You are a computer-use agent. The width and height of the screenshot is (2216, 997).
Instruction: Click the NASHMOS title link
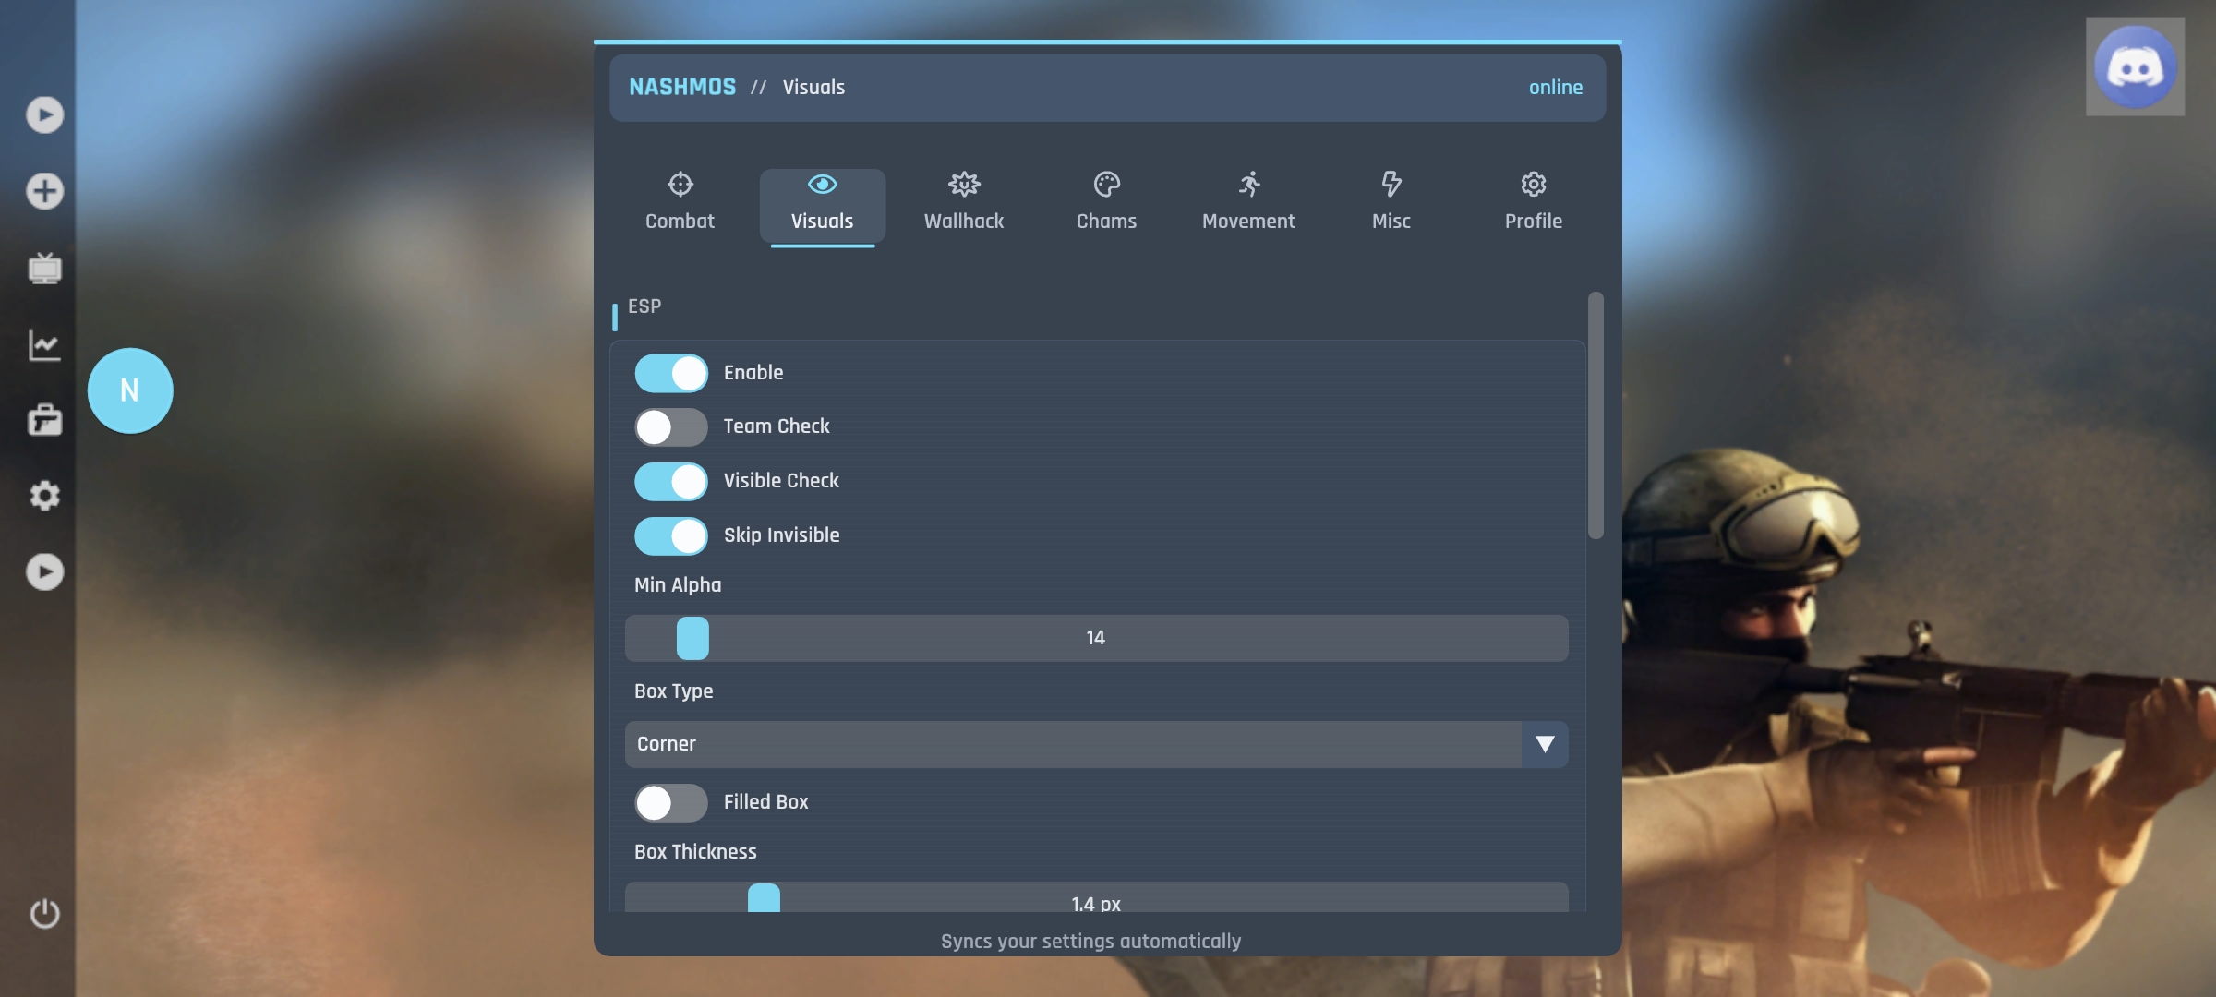[x=682, y=87]
